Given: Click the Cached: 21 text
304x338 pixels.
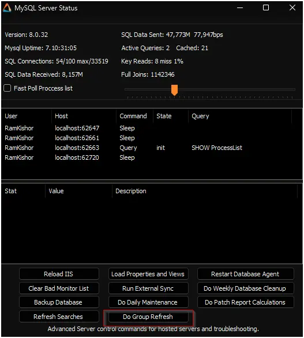Looking at the screenshot, I should (192, 48).
